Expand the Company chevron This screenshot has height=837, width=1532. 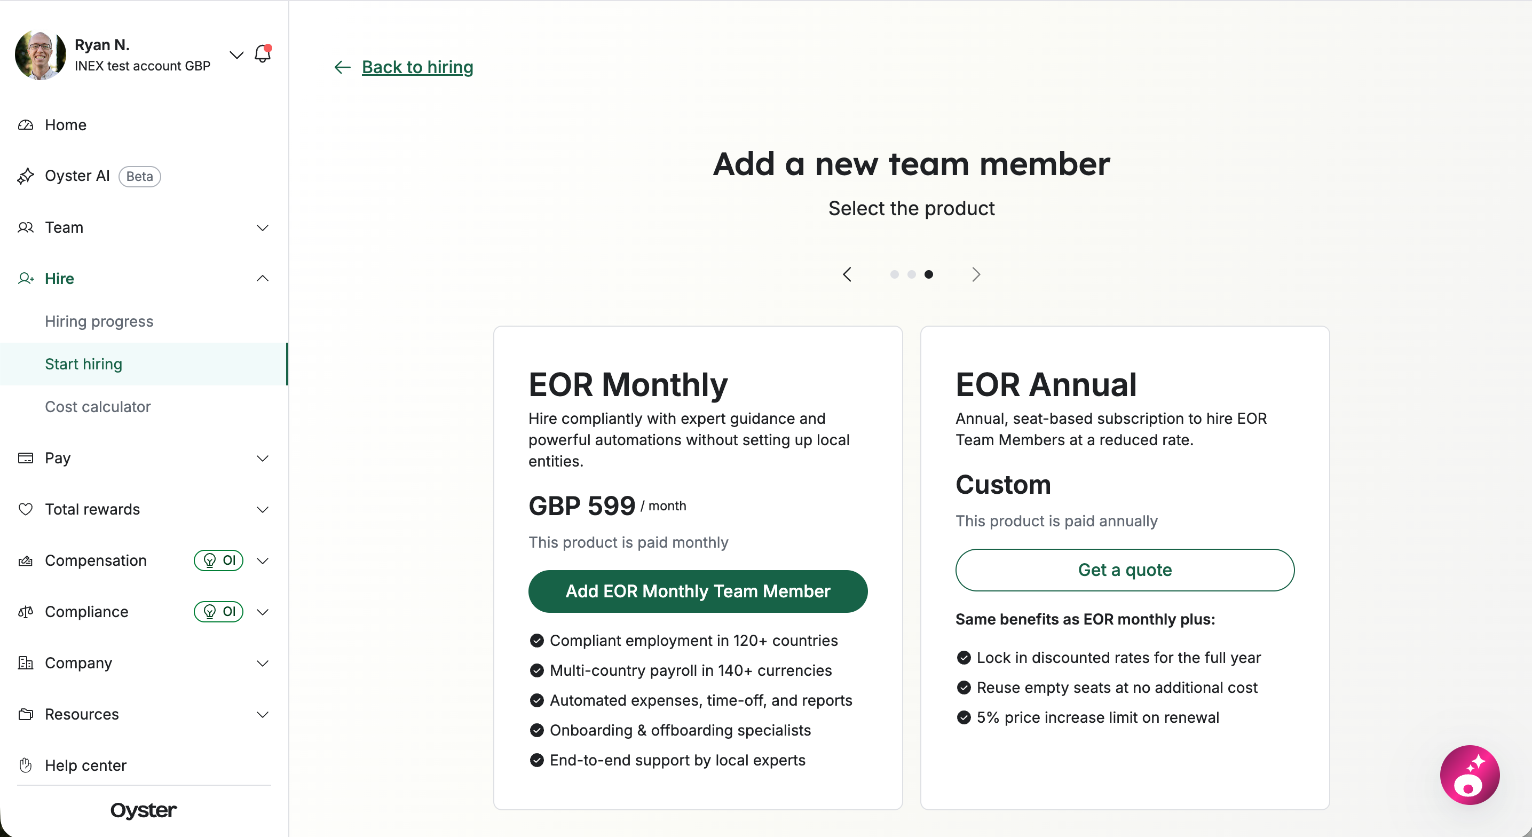(x=262, y=664)
